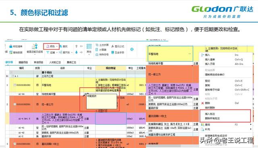Click the 特殊符号 omega symbol tool
The height and width of the screenshot is (148, 258).
click(x=97, y=55)
